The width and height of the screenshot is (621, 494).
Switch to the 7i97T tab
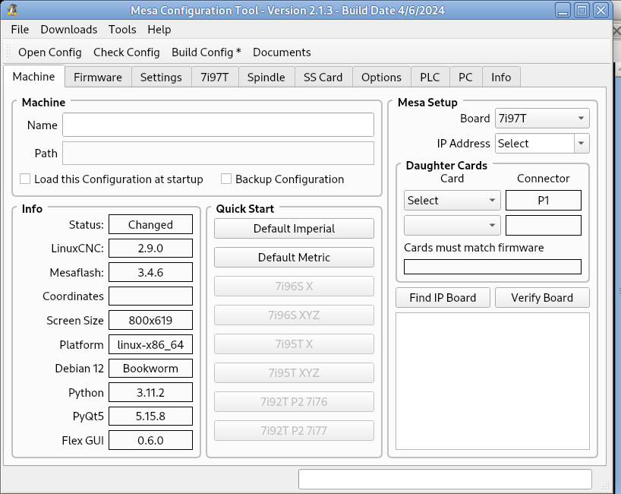(x=215, y=78)
